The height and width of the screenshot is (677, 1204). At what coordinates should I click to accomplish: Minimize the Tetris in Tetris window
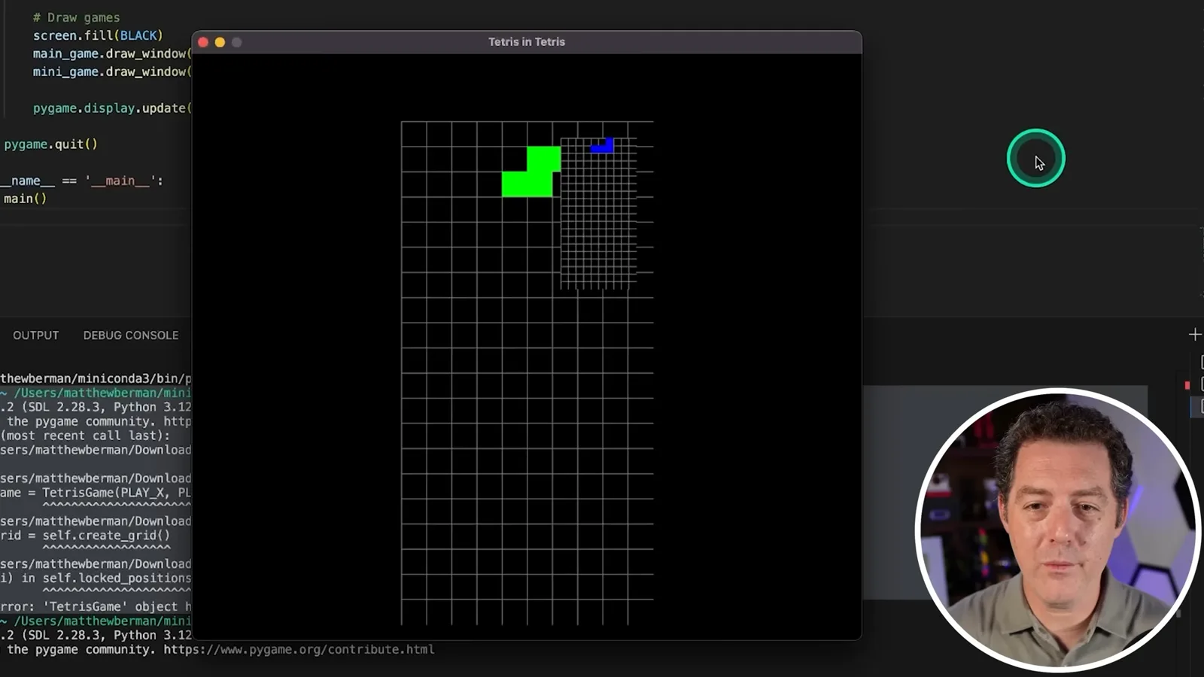pyautogui.click(x=220, y=42)
